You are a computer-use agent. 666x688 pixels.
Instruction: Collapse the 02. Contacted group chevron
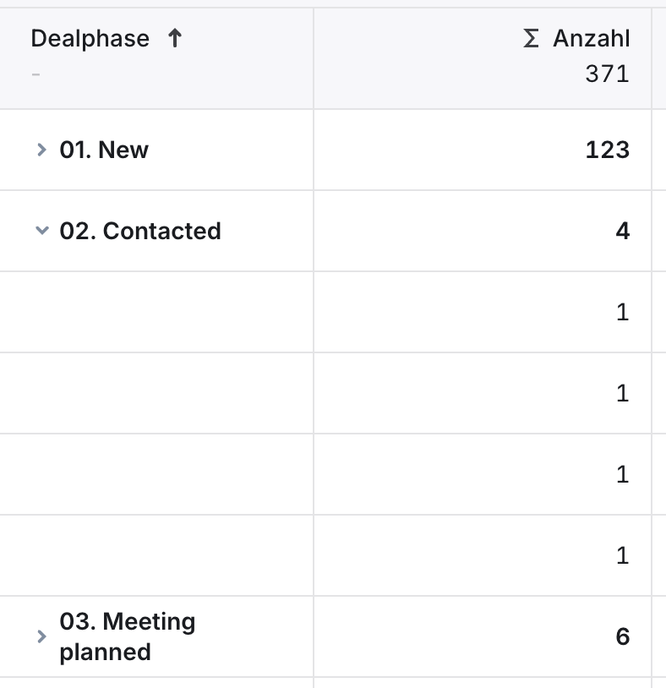[x=41, y=231]
